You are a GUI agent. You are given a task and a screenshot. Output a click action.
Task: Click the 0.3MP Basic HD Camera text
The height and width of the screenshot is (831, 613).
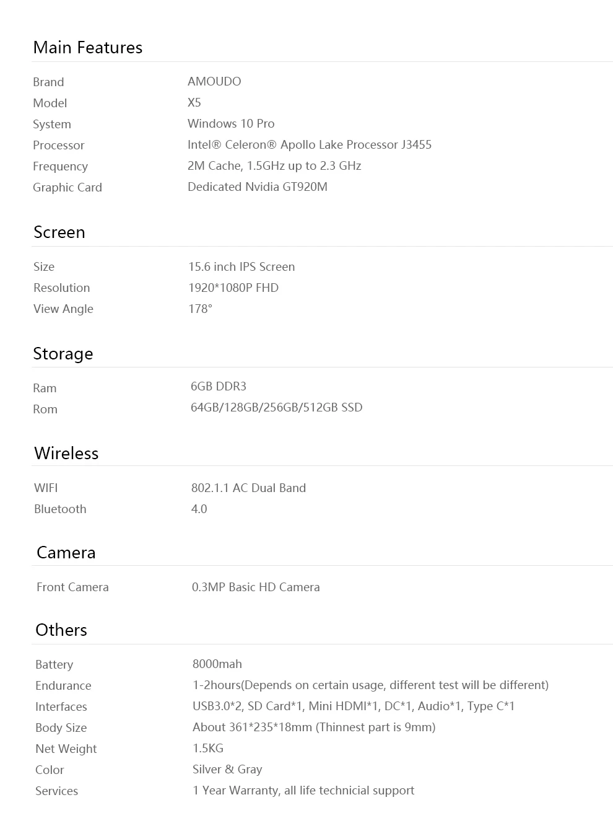click(x=256, y=587)
